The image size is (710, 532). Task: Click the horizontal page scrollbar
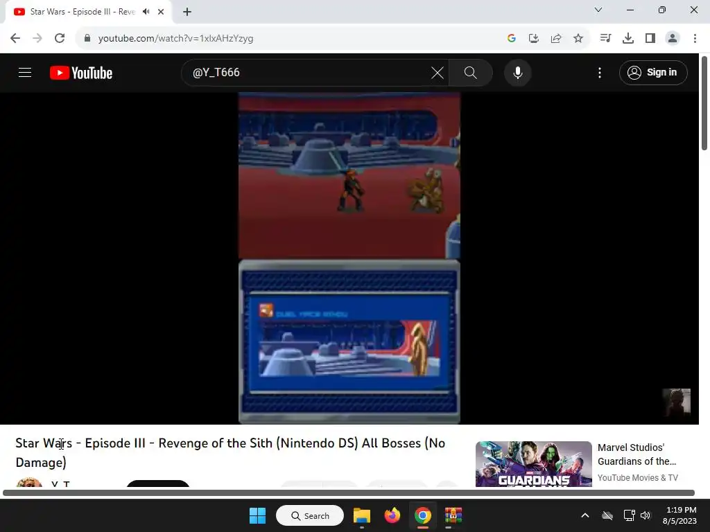pyautogui.click(x=348, y=493)
